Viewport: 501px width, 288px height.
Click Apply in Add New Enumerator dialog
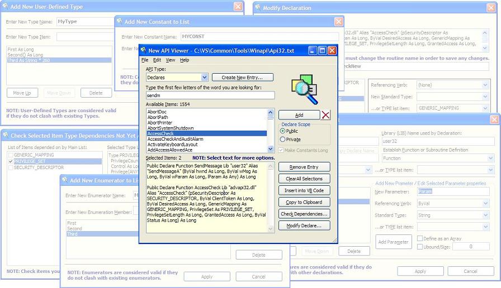click(207, 276)
